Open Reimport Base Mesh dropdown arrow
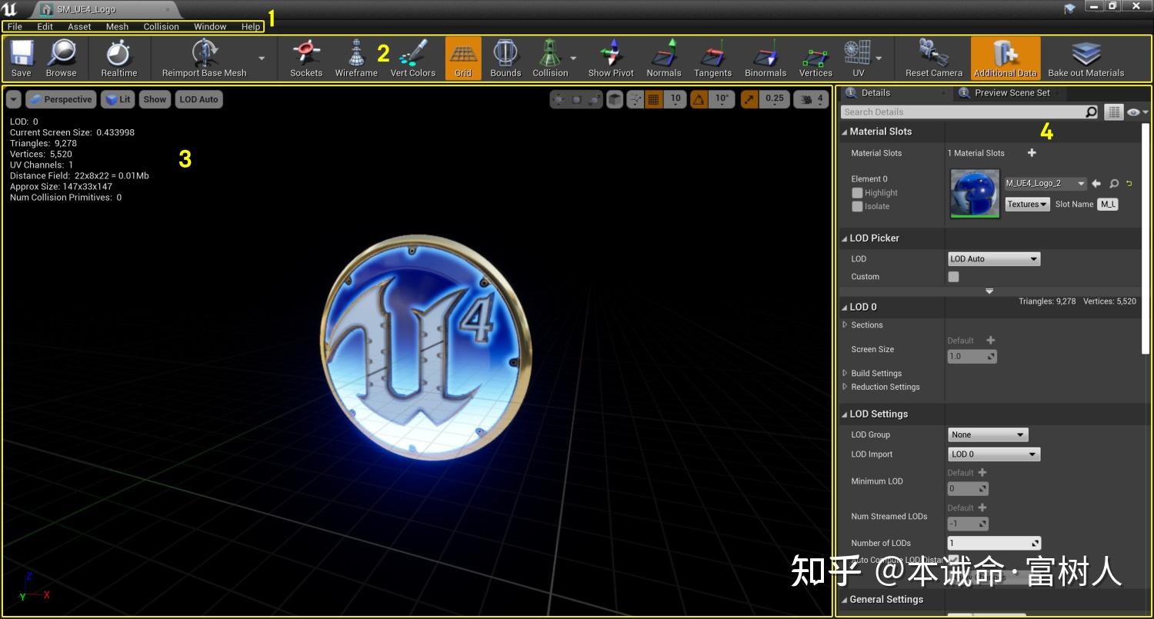Image resolution: width=1154 pixels, height=619 pixels. (x=262, y=58)
